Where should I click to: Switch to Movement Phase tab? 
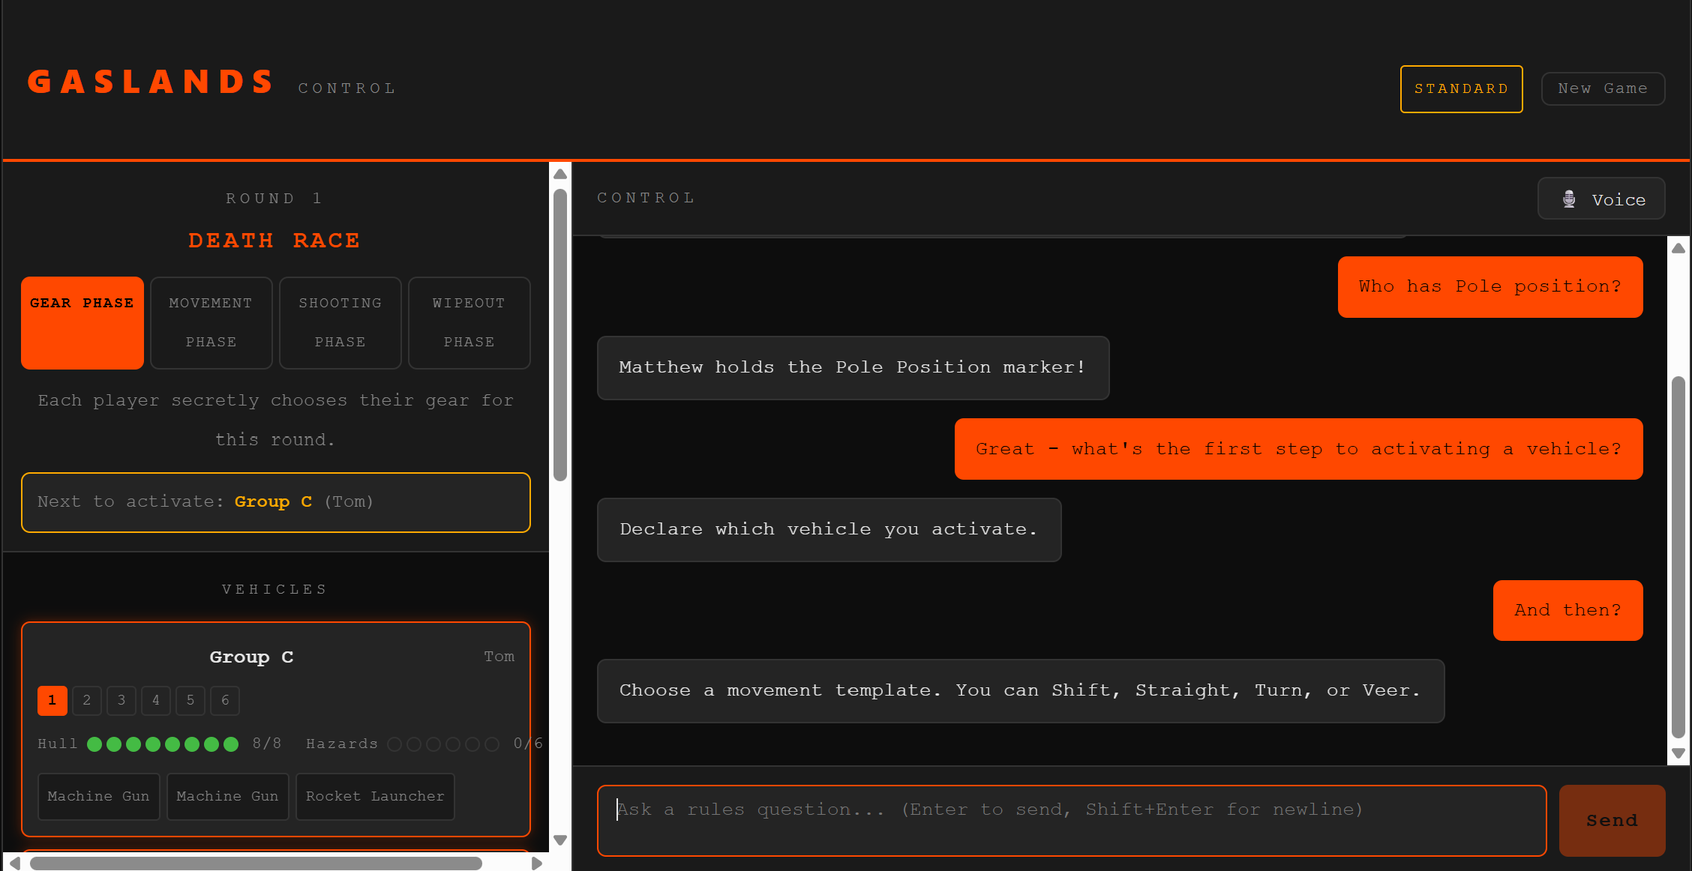coord(211,322)
